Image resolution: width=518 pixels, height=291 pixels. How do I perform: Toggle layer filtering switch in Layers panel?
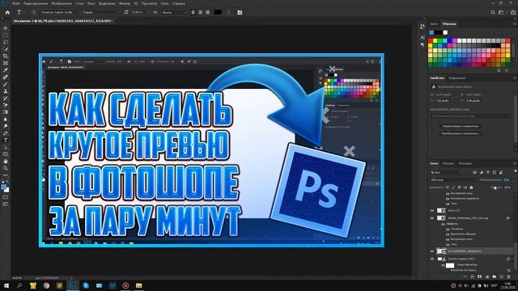pyautogui.click(x=515, y=171)
